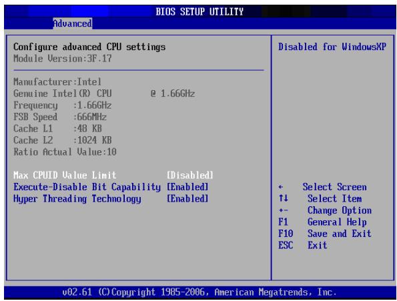Viewport: 397px width, 301px height.
Task: Click the FSB Speed :666MHz line
Action: coord(60,117)
